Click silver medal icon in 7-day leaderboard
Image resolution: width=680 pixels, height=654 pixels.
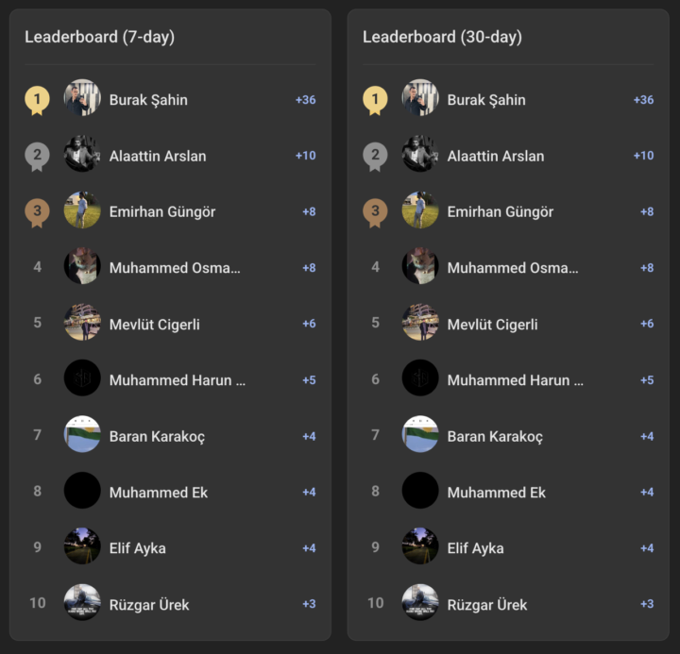pyautogui.click(x=37, y=156)
